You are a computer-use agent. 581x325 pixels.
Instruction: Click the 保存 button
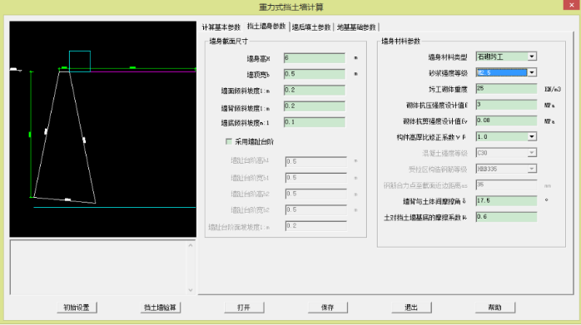tap(328, 308)
